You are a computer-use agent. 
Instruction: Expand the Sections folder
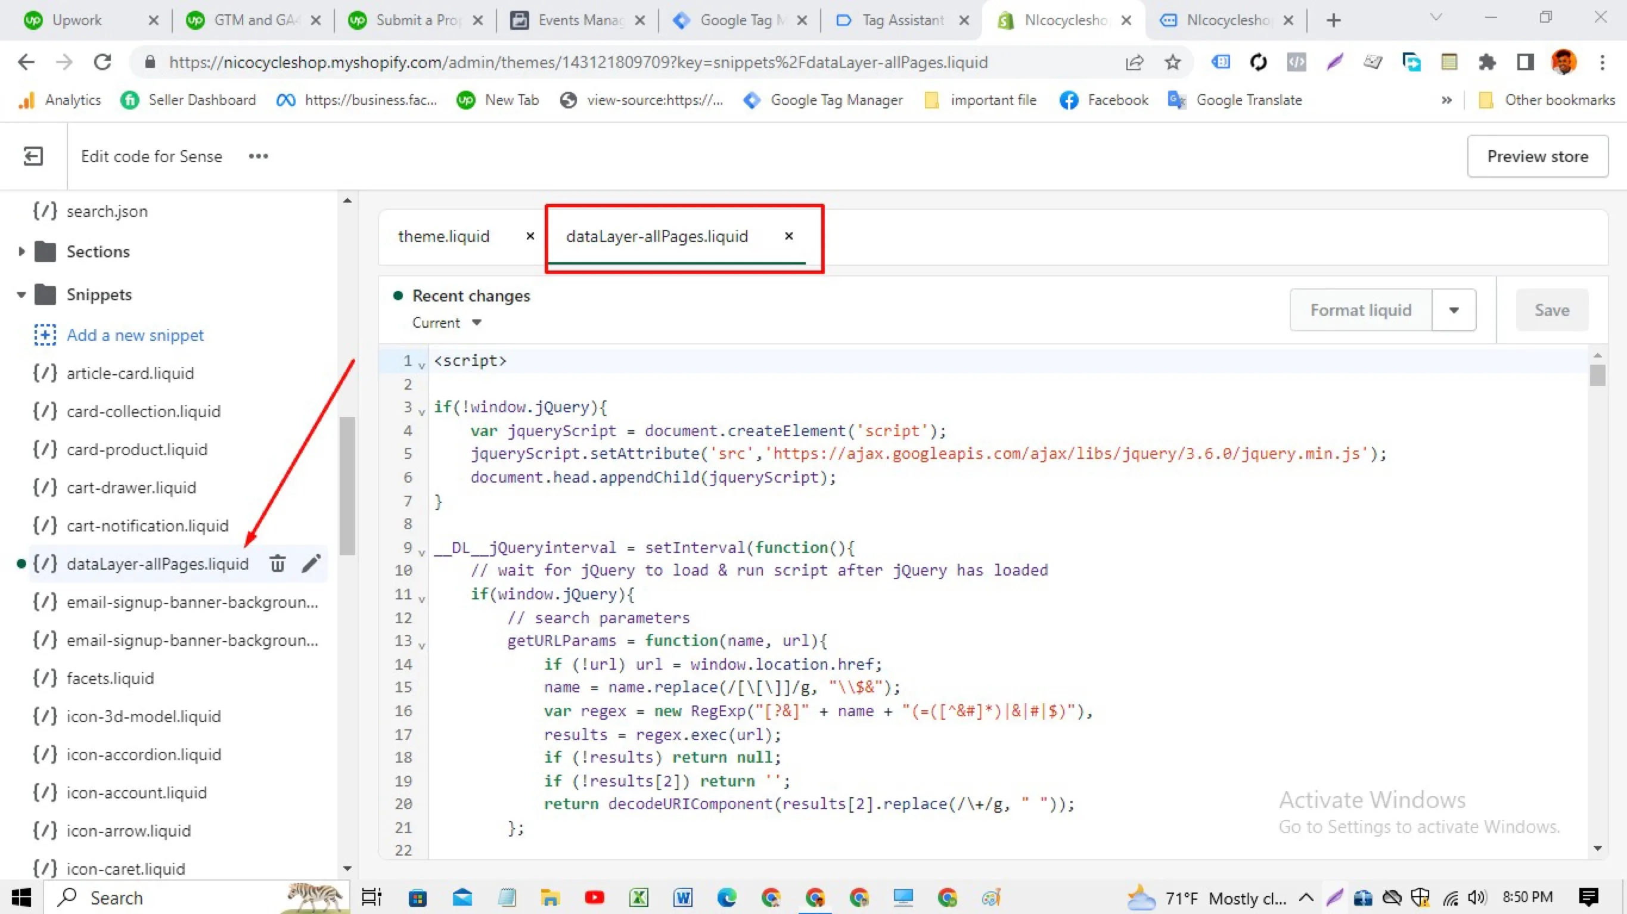tap(21, 251)
